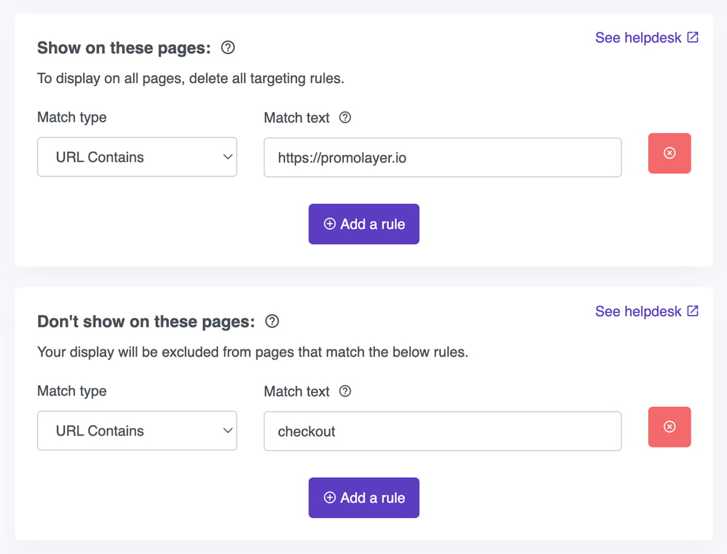This screenshot has width=727, height=554.
Task: Click external-link icon in Show section helpdesk link
Action: coord(692,38)
